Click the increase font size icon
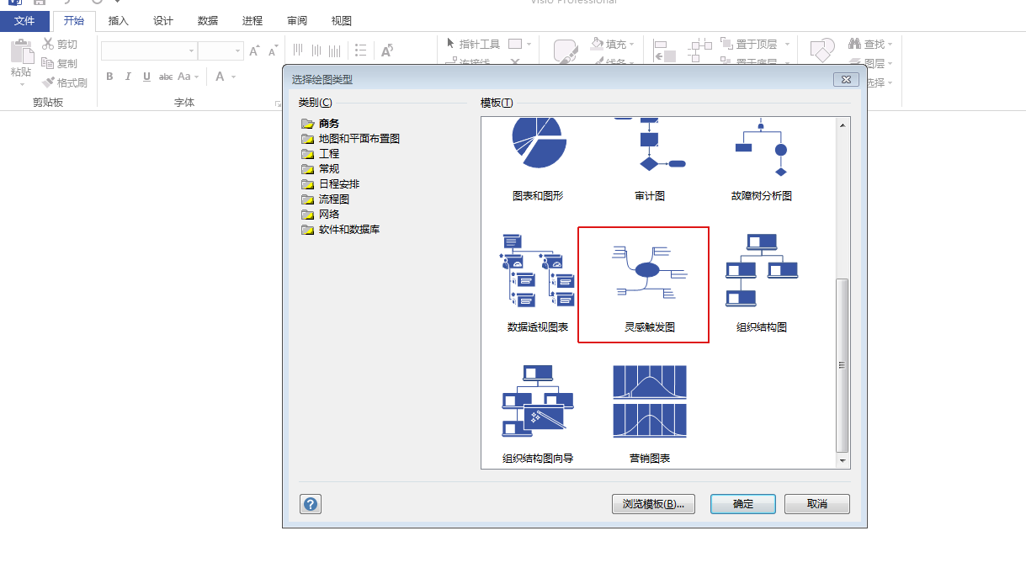Screen dimensions: 1026x568 [x=254, y=51]
